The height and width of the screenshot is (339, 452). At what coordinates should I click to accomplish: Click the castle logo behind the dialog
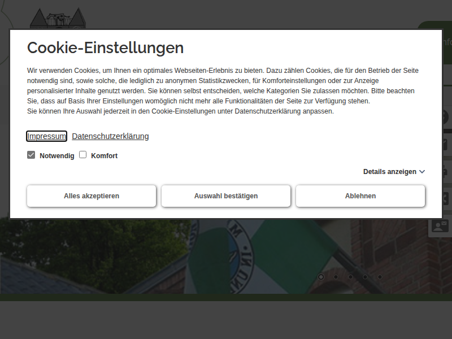(56, 18)
